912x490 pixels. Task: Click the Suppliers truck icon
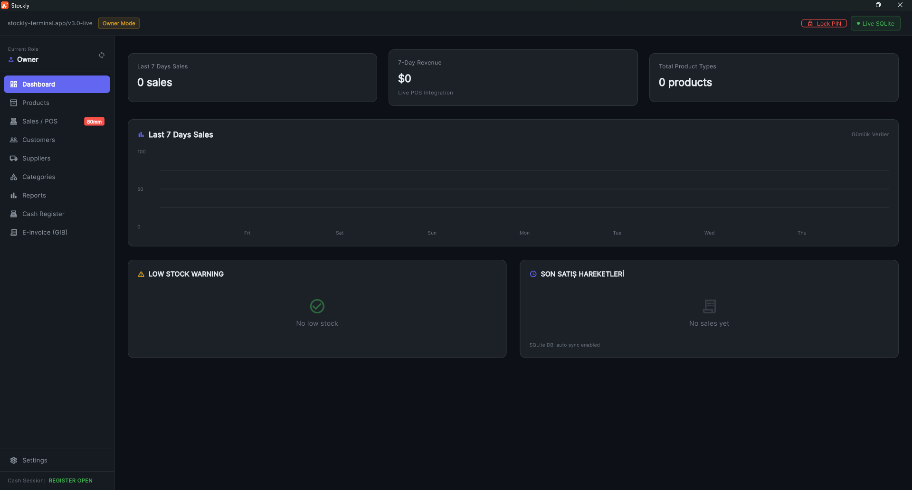click(14, 159)
